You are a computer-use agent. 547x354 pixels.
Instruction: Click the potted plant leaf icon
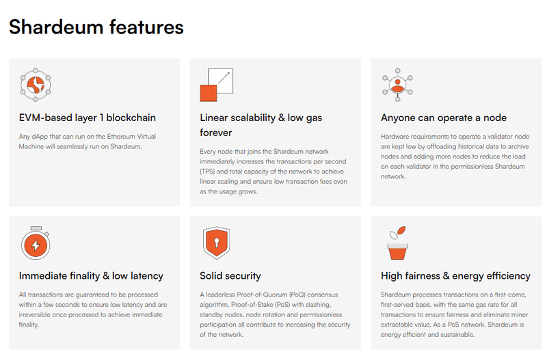pos(397,243)
